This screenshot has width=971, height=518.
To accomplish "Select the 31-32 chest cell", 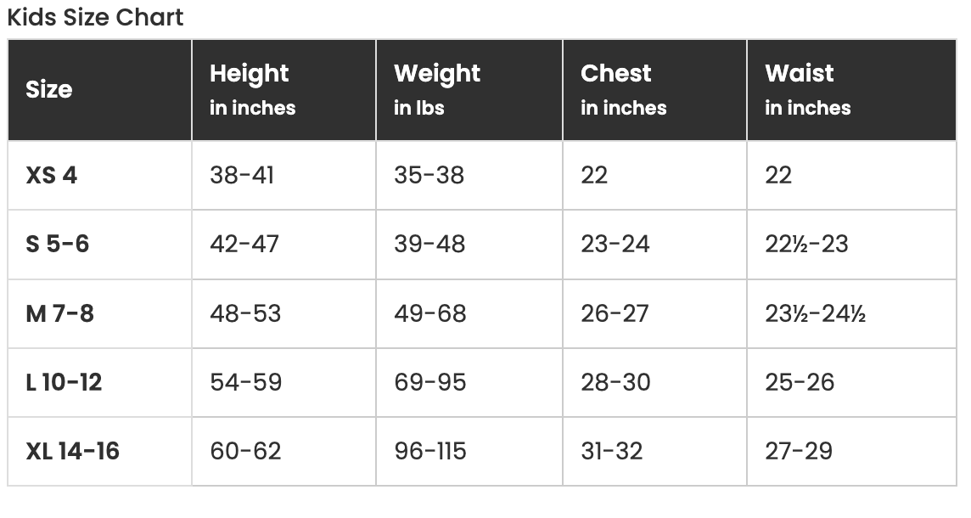I will (611, 451).
